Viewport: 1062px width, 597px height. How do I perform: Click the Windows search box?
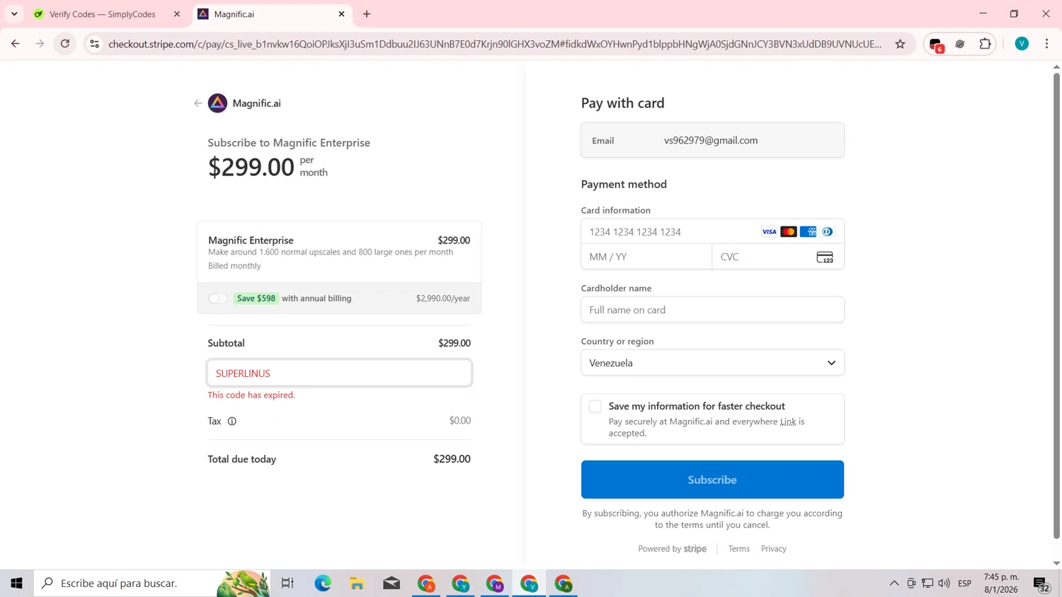152,584
